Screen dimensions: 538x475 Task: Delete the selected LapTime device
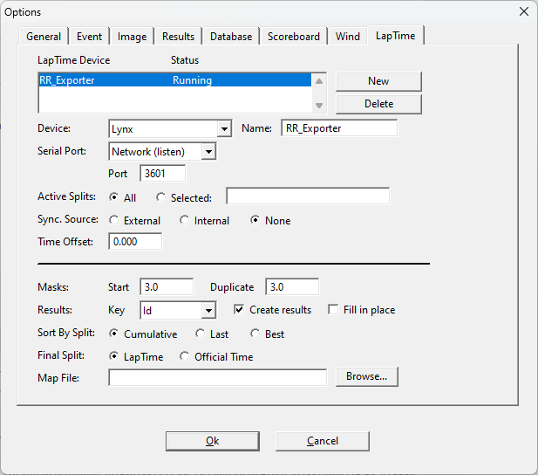click(x=378, y=104)
